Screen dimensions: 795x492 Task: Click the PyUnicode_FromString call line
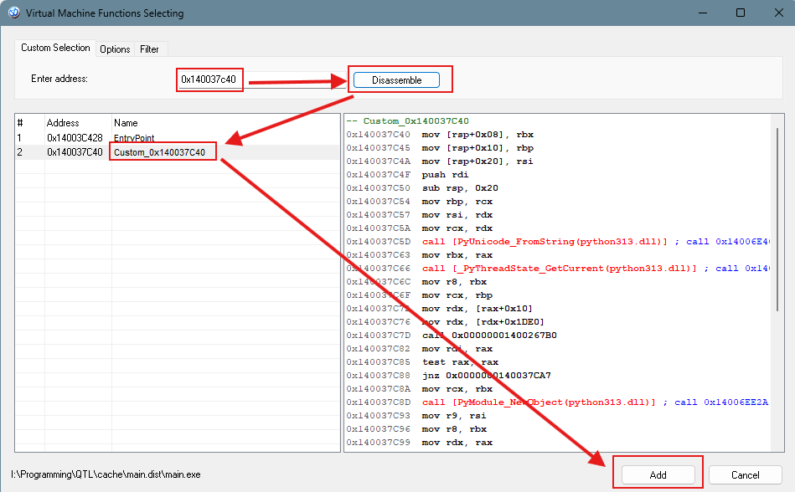click(x=545, y=242)
